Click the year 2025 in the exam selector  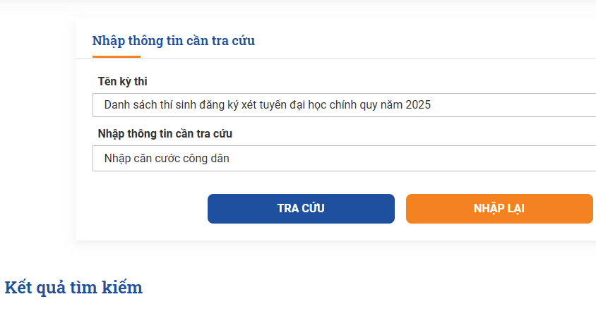click(x=418, y=105)
